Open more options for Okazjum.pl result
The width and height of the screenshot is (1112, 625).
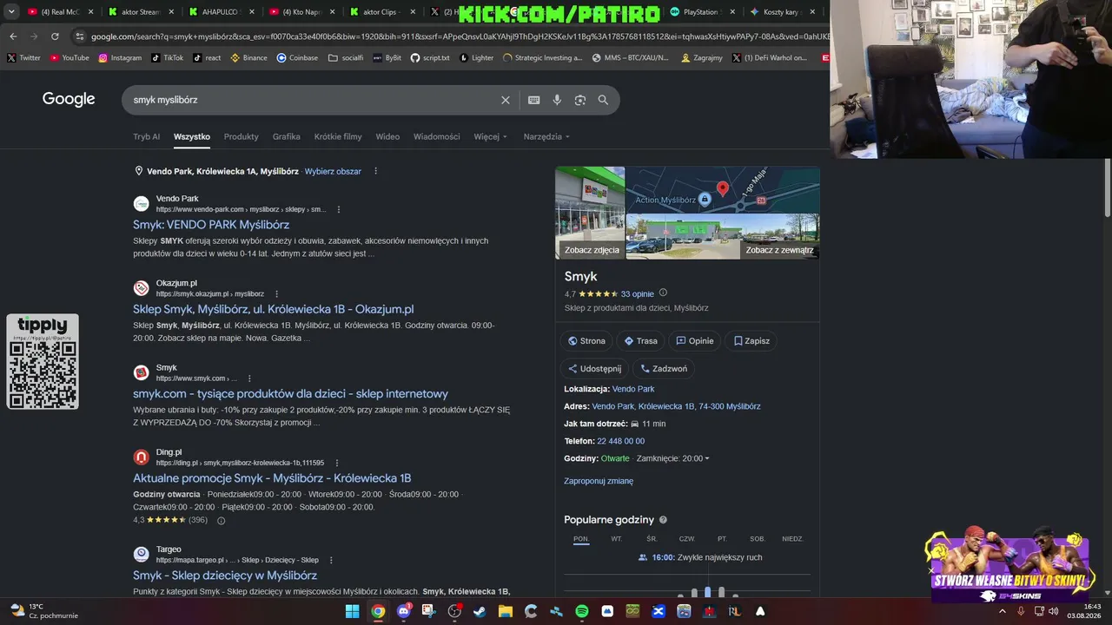(277, 294)
